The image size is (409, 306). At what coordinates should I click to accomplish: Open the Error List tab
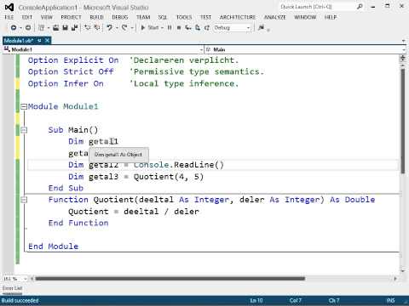point(13,288)
